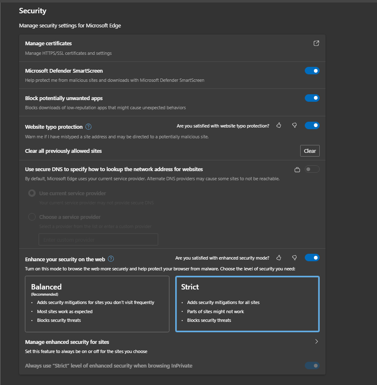Click 'Warn me if I have mistyped a site address' text
The image size is (377, 385).
[117, 137]
